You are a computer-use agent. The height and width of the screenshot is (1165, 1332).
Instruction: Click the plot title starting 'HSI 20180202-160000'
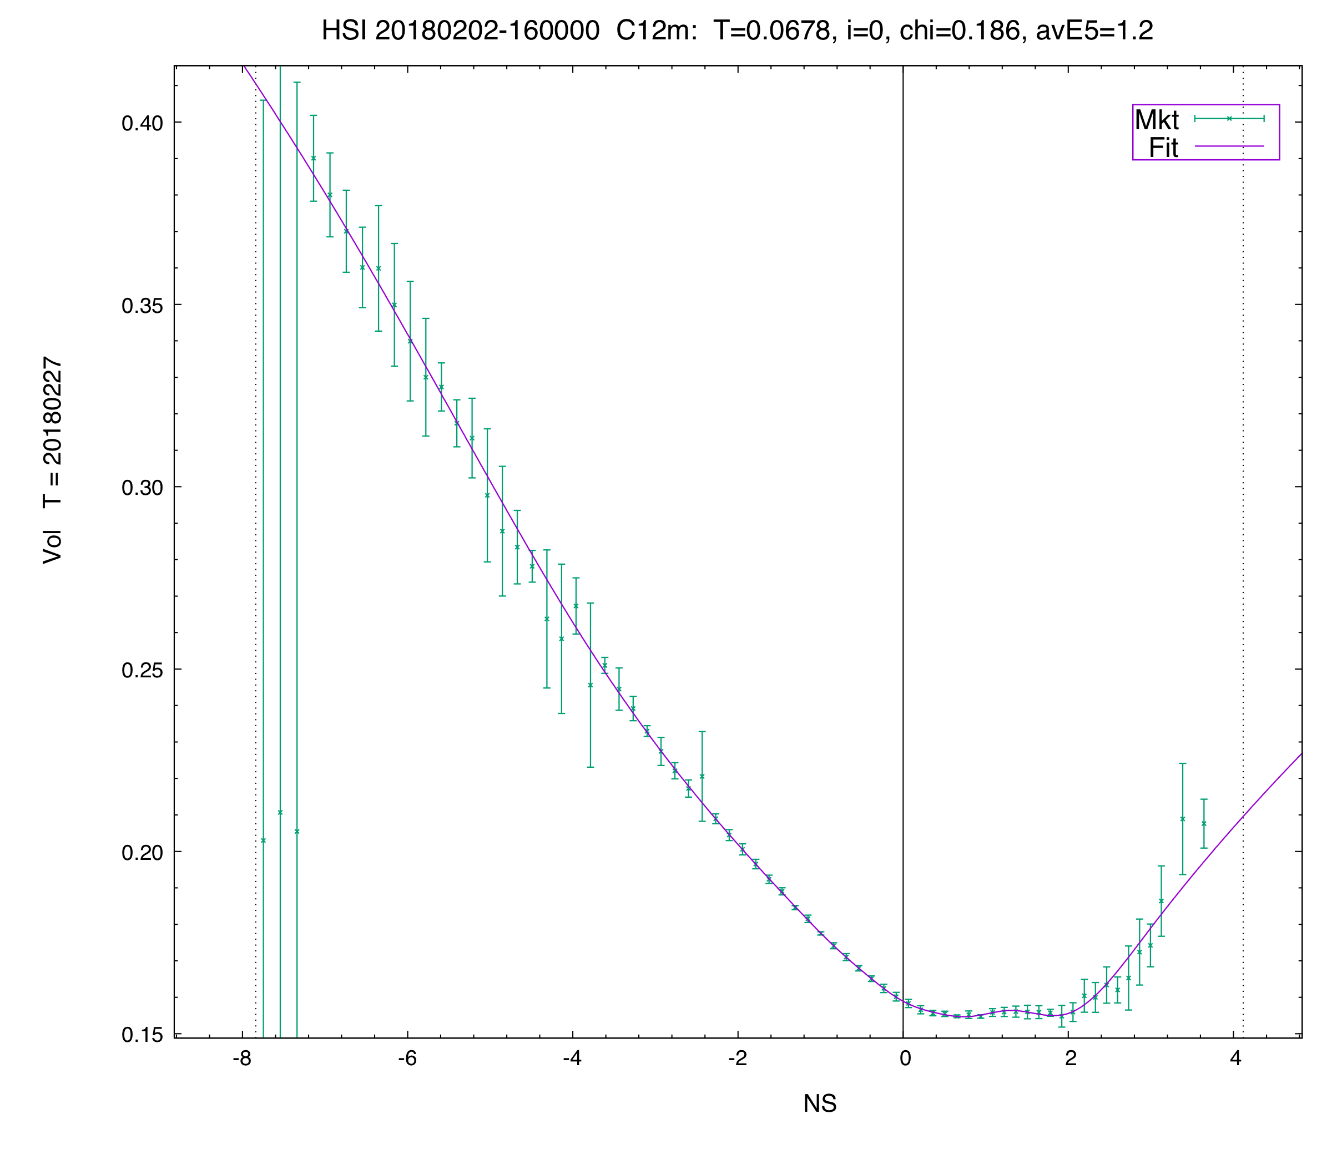point(737,31)
